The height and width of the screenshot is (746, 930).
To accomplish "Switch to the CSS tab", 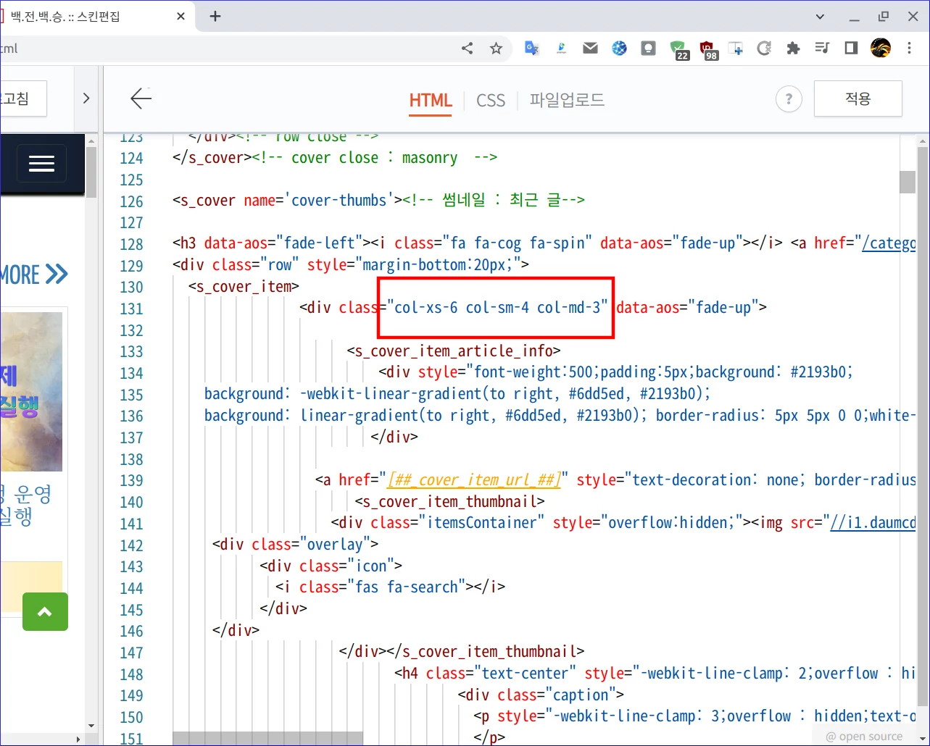I will point(491,101).
